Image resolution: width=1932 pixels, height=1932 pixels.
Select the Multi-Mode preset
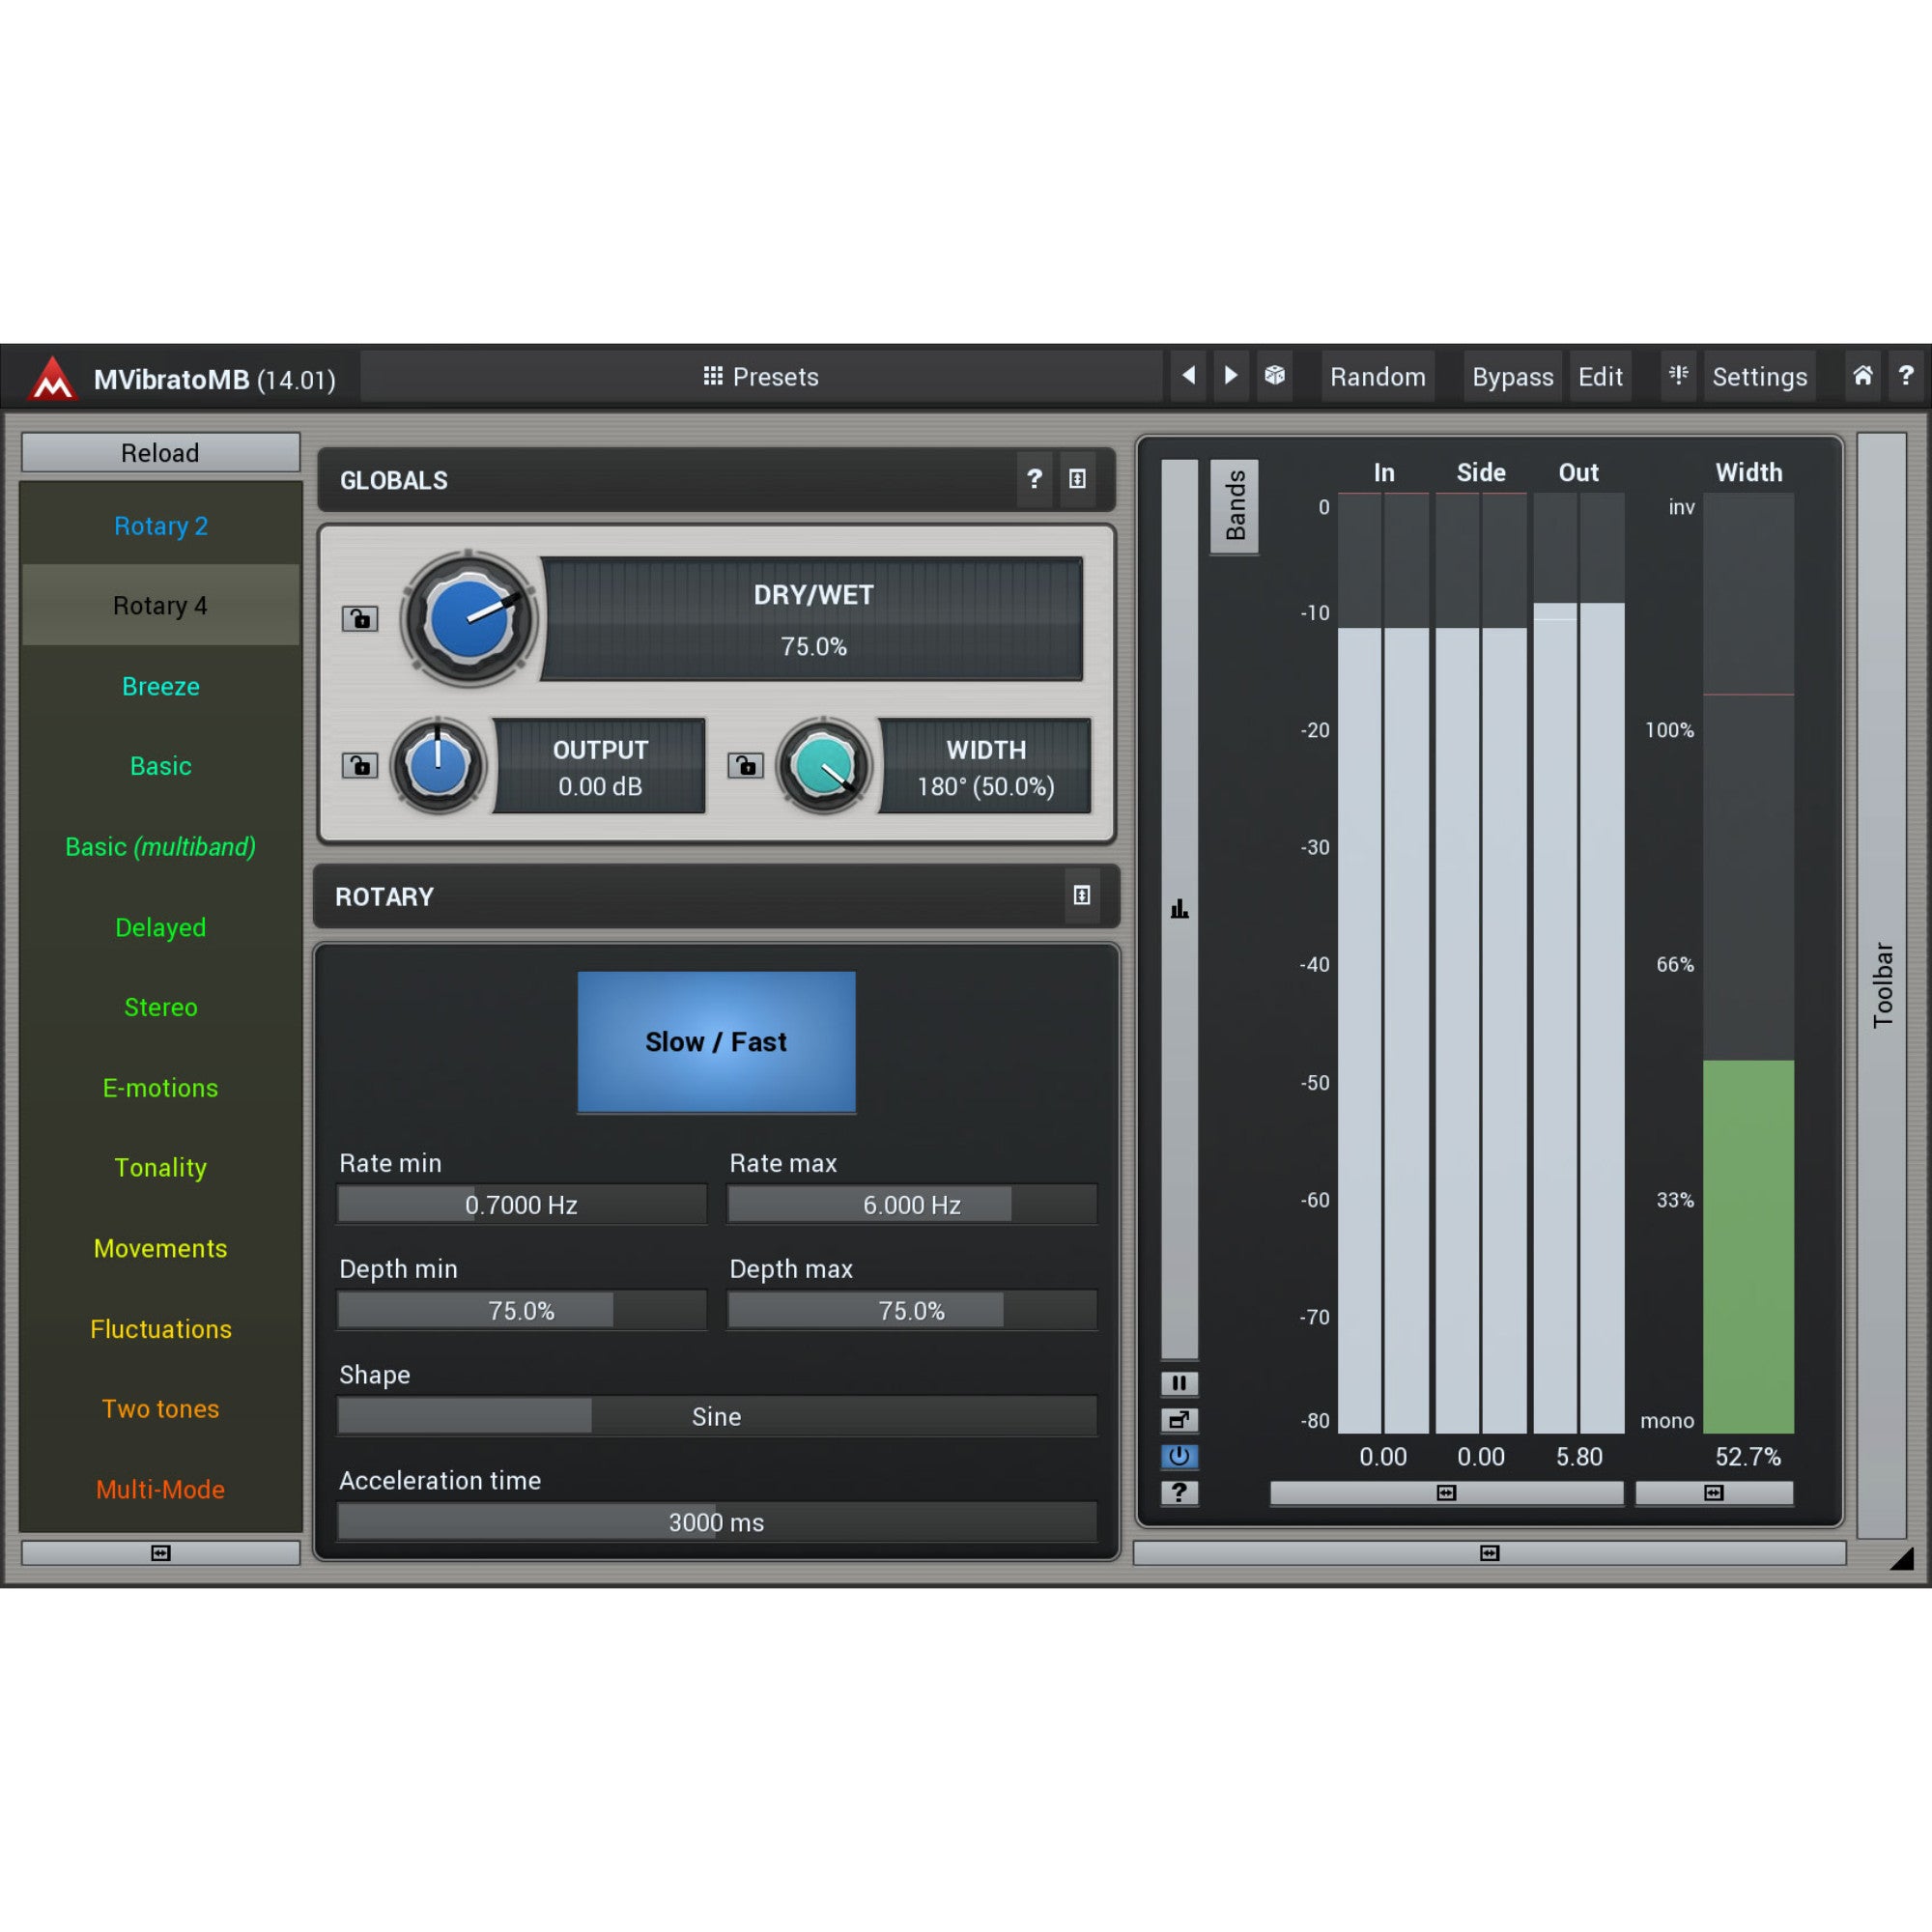(161, 1489)
